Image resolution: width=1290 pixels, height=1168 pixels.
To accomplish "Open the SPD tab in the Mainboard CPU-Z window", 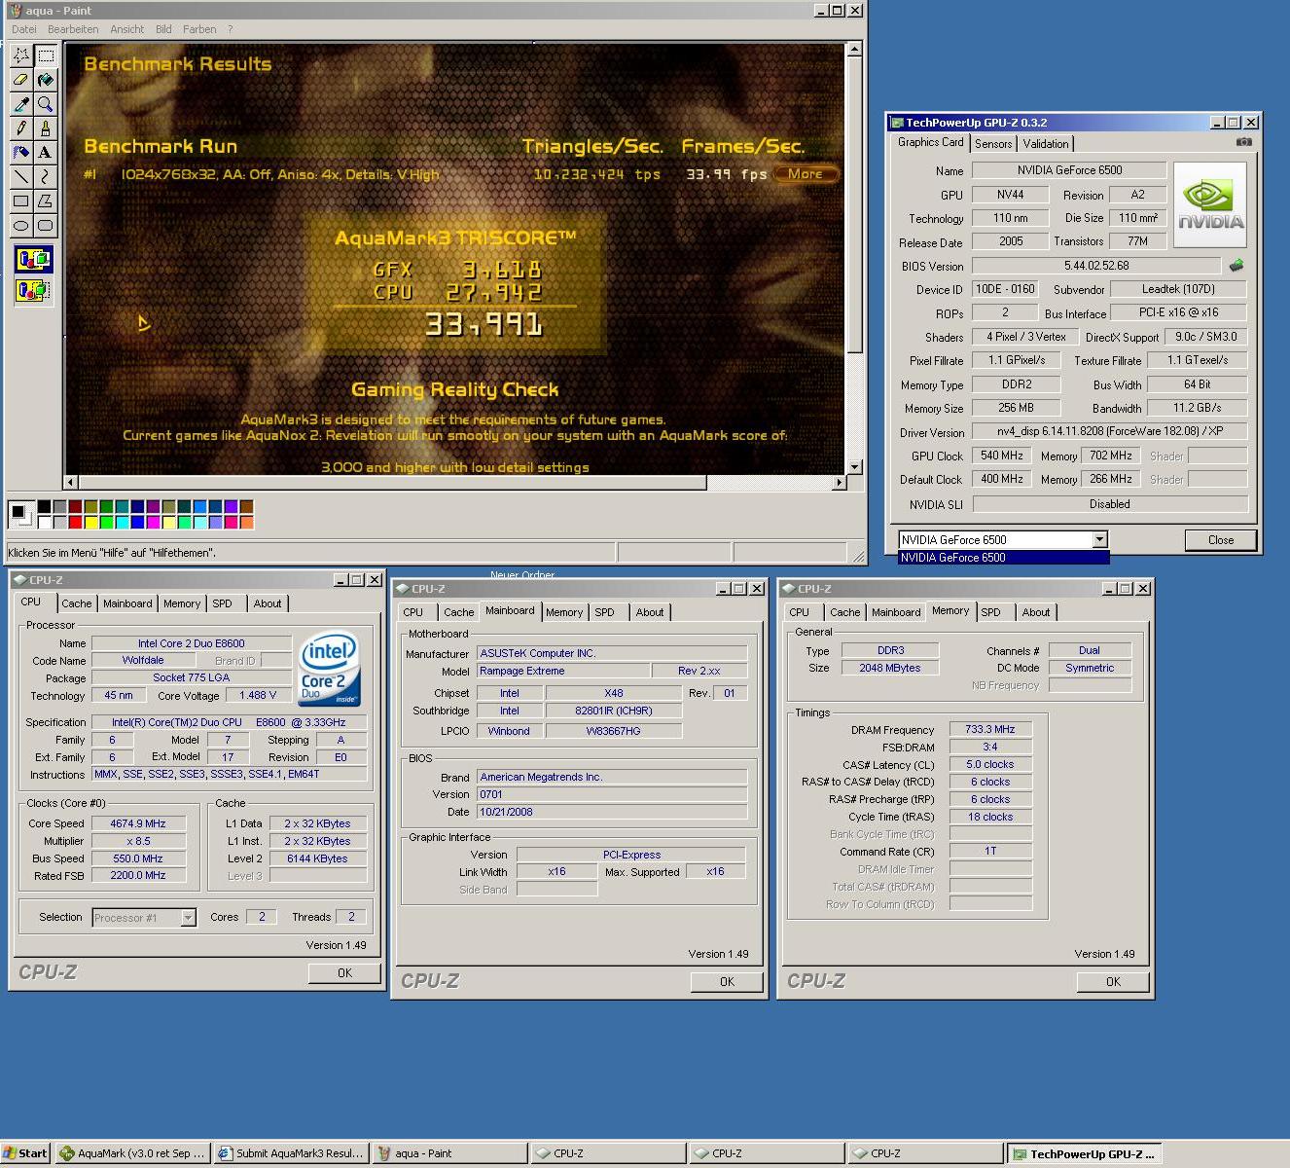I will point(605,612).
